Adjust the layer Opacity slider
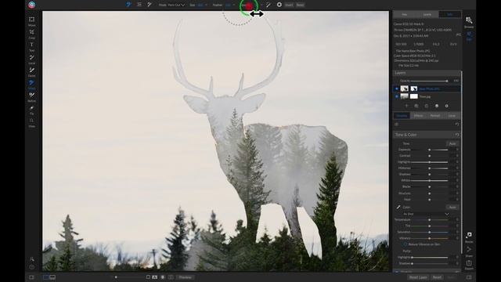501x282 pixels. (429, 81)
